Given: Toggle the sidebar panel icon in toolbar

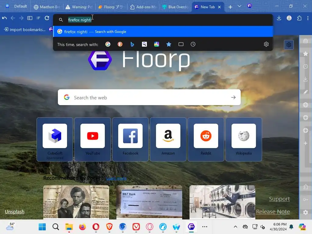Looking at the screenshot, I should pos(30,18).
